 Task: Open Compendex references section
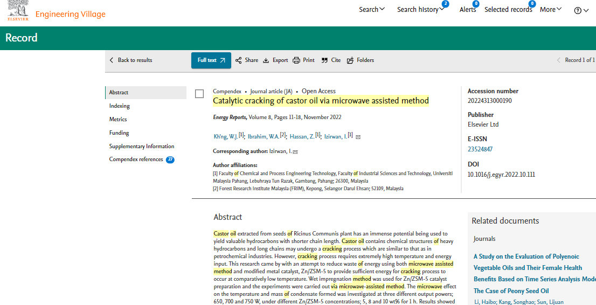coord(136,160)
